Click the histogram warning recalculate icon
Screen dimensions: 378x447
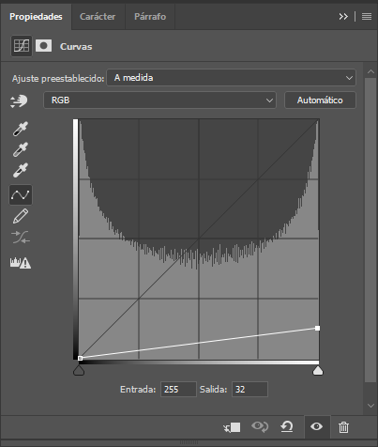[x=21, y=263]
